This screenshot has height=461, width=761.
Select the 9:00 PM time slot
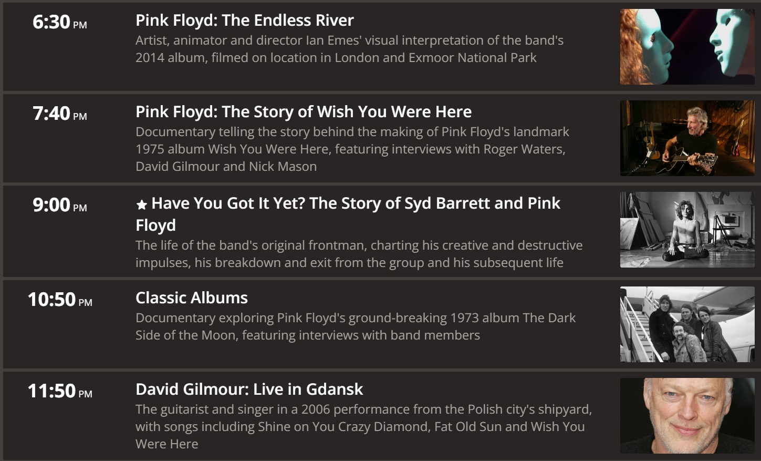click(60, 205)
